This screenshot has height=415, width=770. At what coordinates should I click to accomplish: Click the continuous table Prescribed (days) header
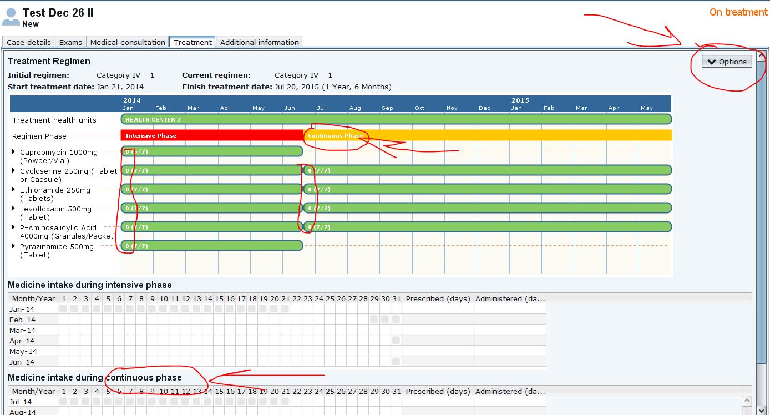[x=438, y=391]
